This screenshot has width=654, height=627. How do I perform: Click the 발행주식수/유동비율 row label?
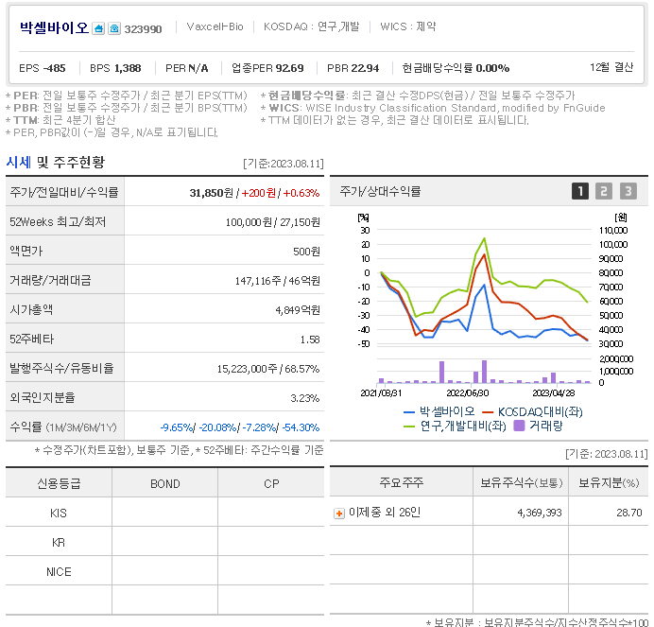(x=61, y=368)
